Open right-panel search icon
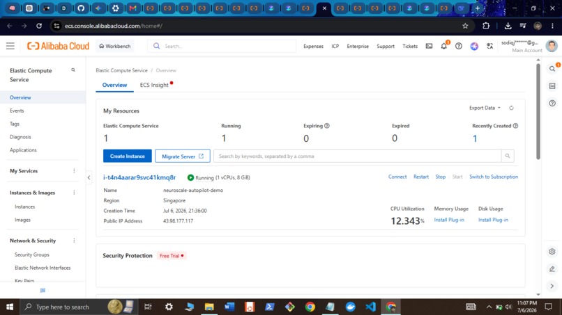 [552, 69]
